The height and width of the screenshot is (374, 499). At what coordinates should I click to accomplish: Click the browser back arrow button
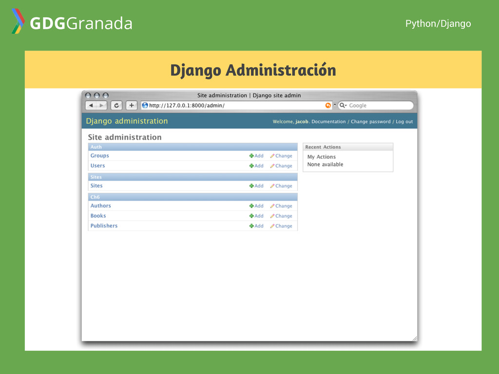pyautogui.click(x=91, y=105)
